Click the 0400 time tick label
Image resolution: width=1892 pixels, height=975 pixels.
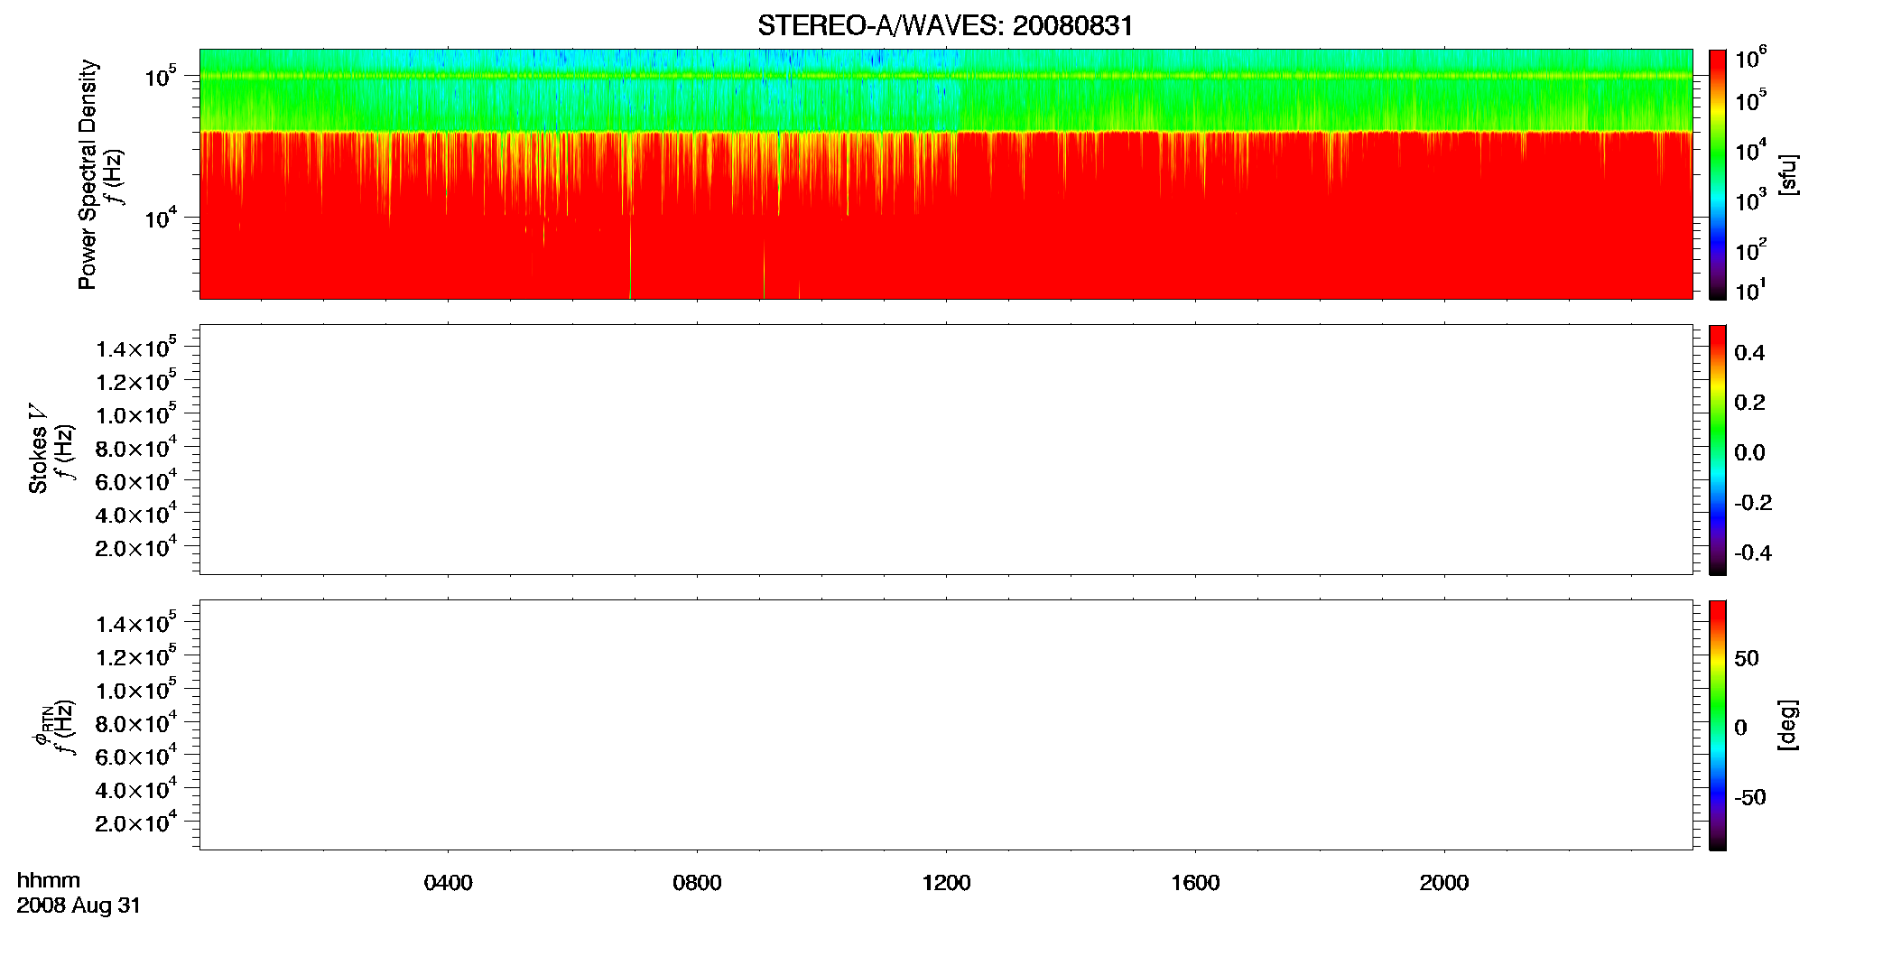448,883
